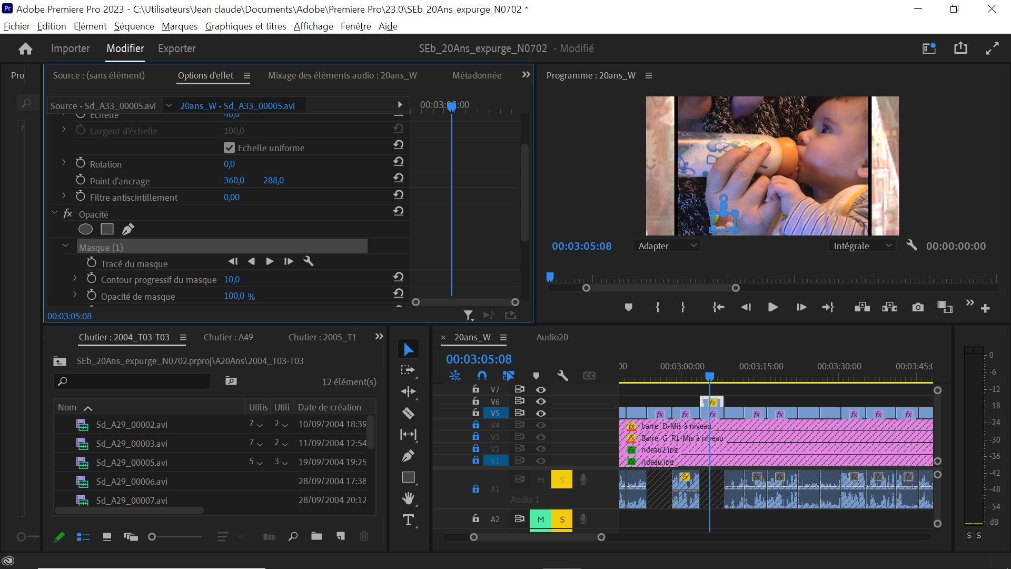Open the Séquence menu
Screen dimensions: 1011x569
coord(134,26)
